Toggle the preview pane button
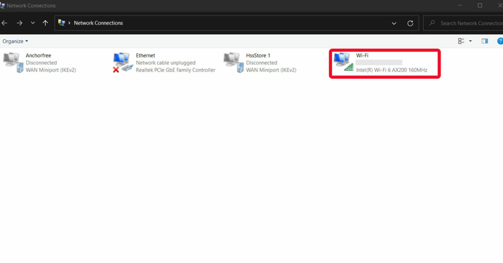503x263 pixels. tap(485, 41)
